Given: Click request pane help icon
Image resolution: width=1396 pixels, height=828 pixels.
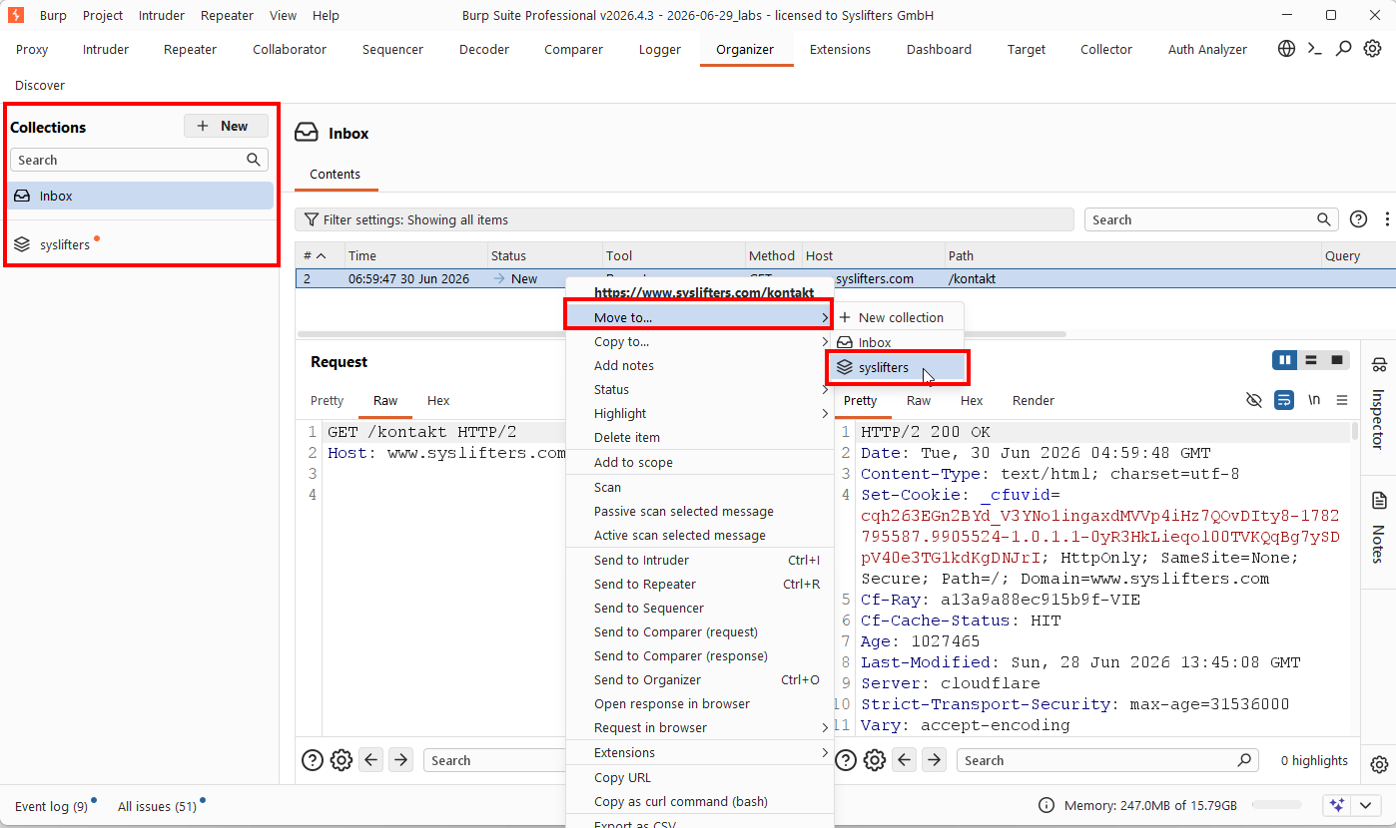Looking at the screenshot, I should [313, 760].
